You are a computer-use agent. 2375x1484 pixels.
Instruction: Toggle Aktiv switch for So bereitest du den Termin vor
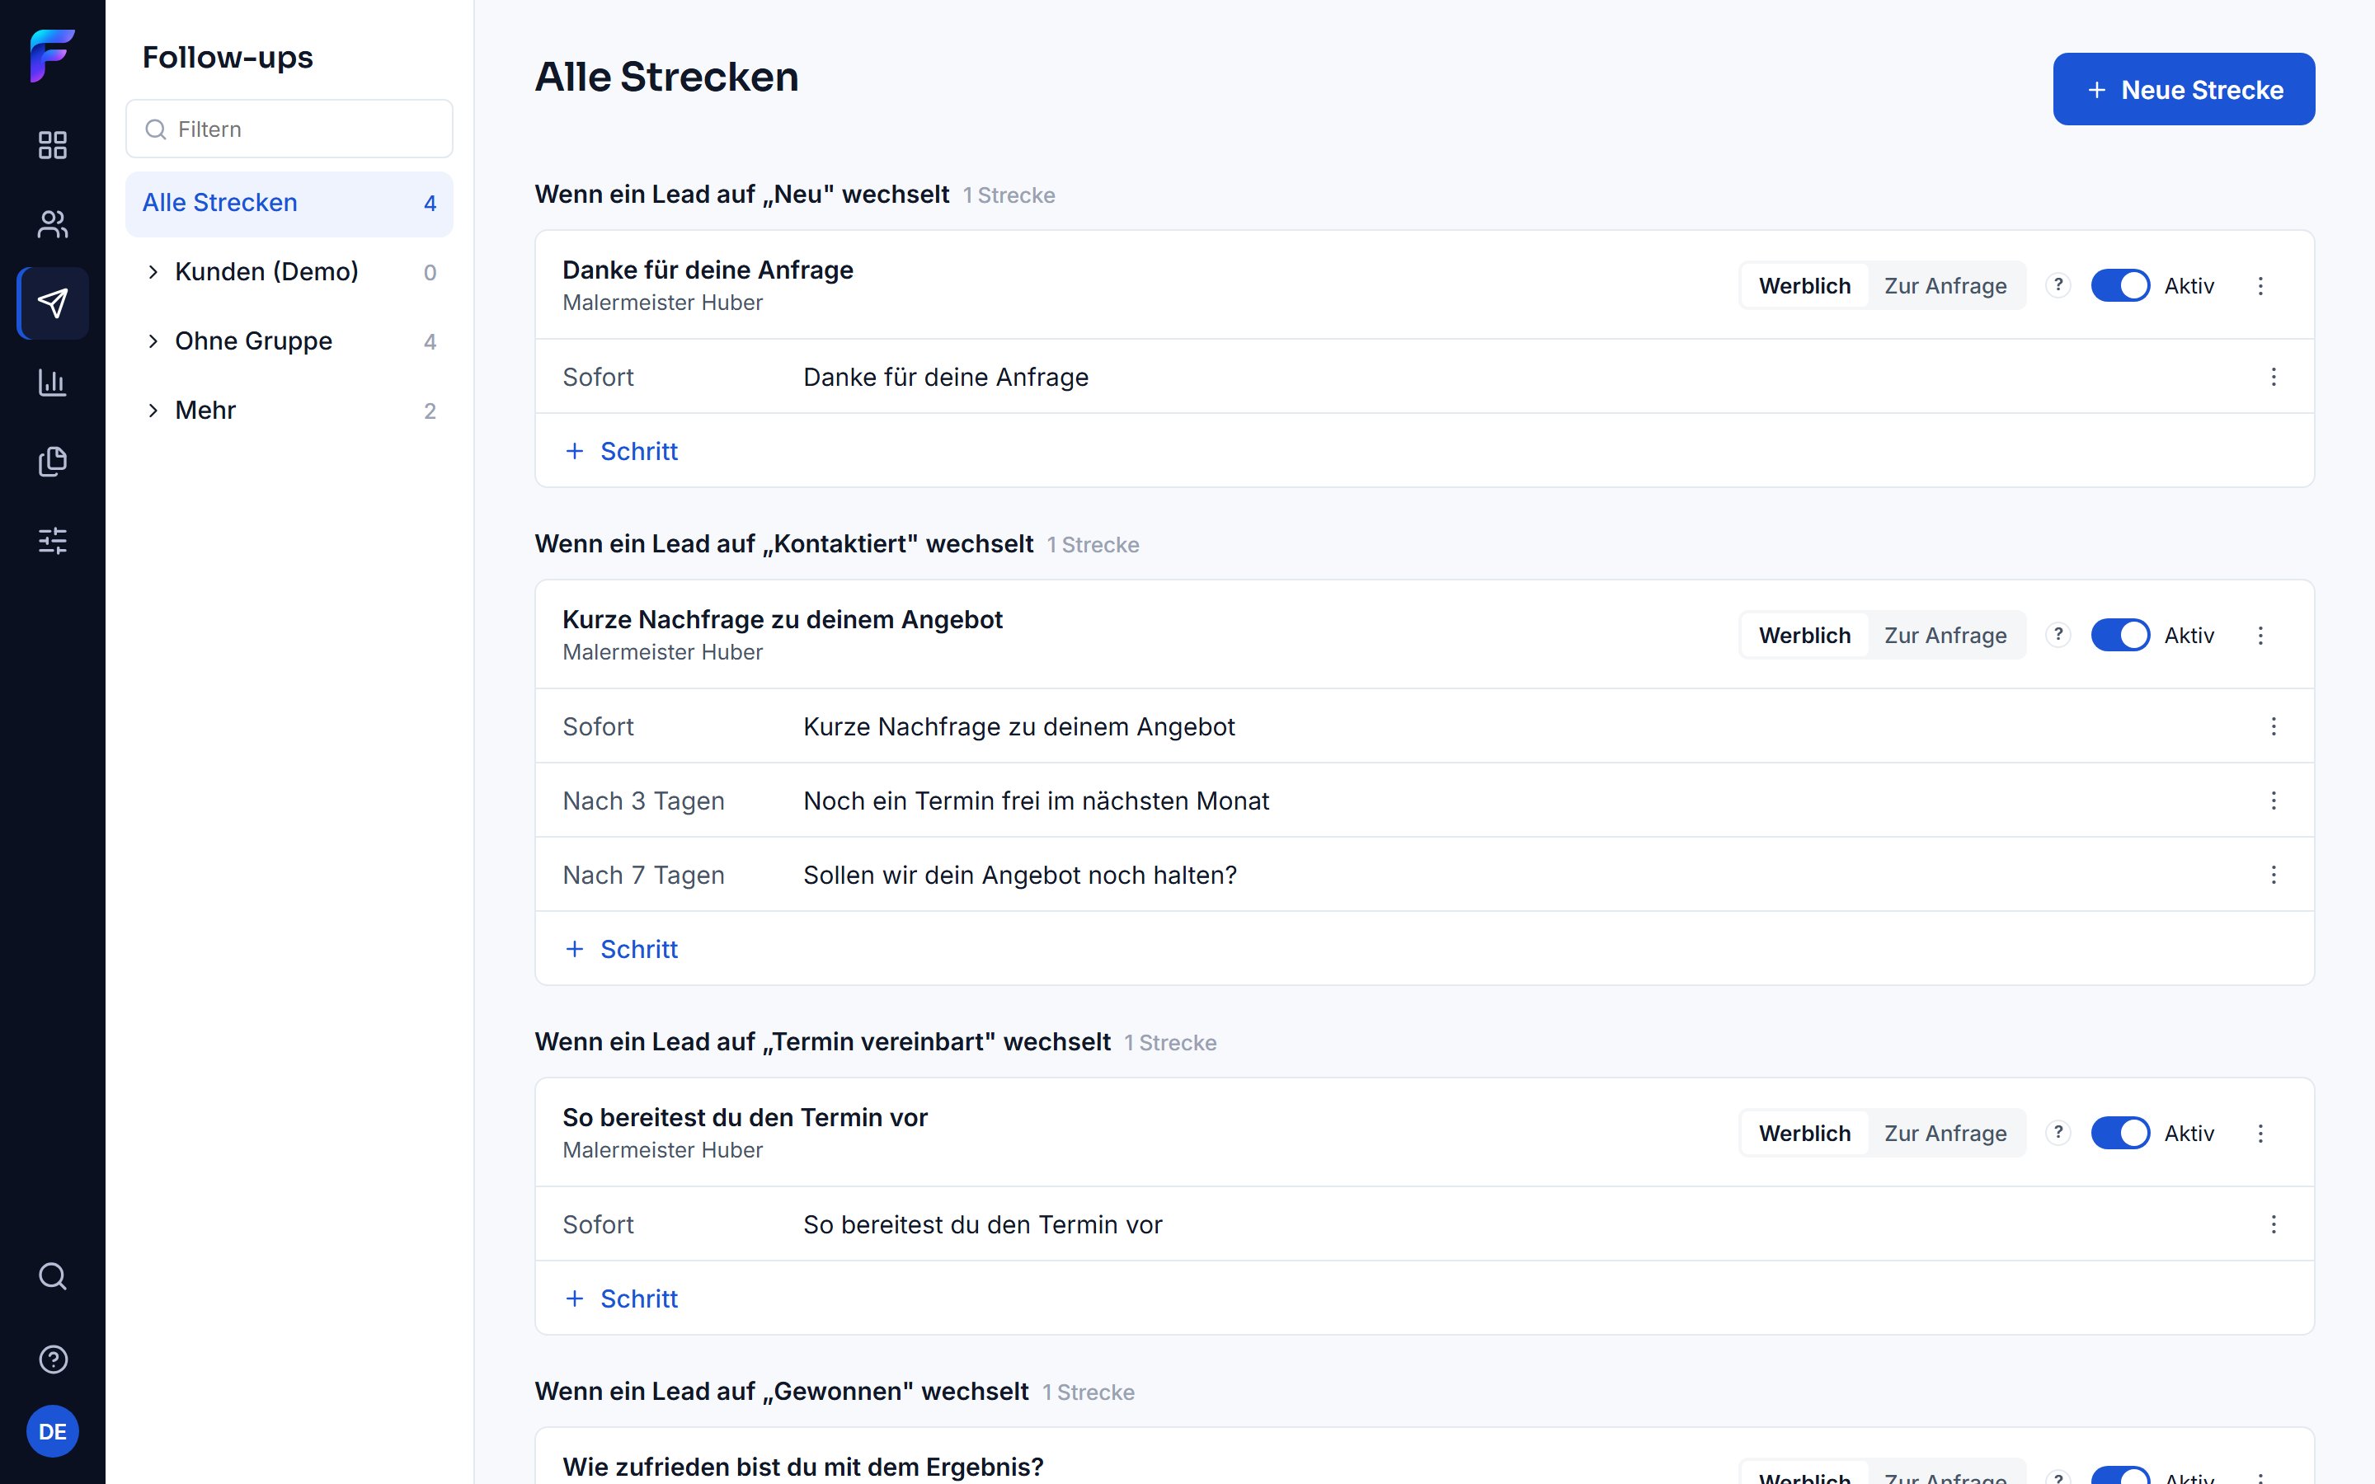[x=2120, y=1133]
